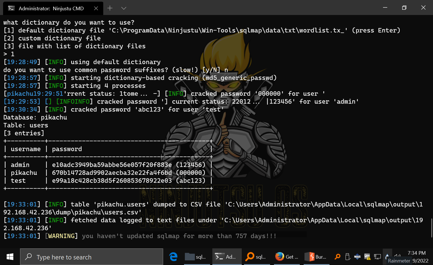433x265 pixels.
Task: Click 'do you want to use common password suffixes?'
Action: pyautogui.click(x=86, y=70)
